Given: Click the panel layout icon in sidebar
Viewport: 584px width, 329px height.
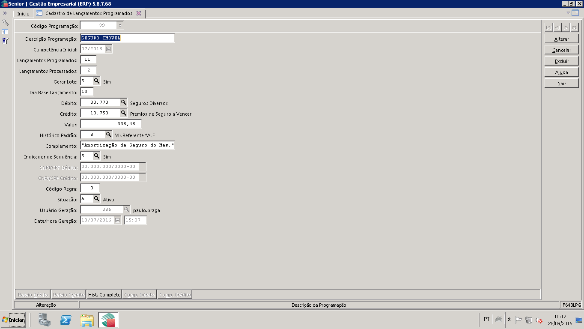Looking at the screenshot, I should (x=5, y=32).
